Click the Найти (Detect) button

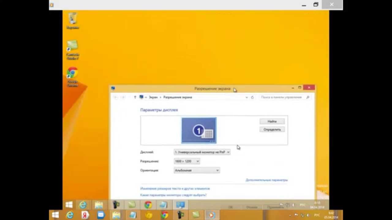[x=272, y=121]
